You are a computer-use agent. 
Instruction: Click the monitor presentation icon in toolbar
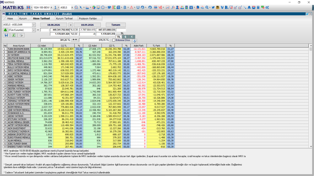[x=98, y=7]
